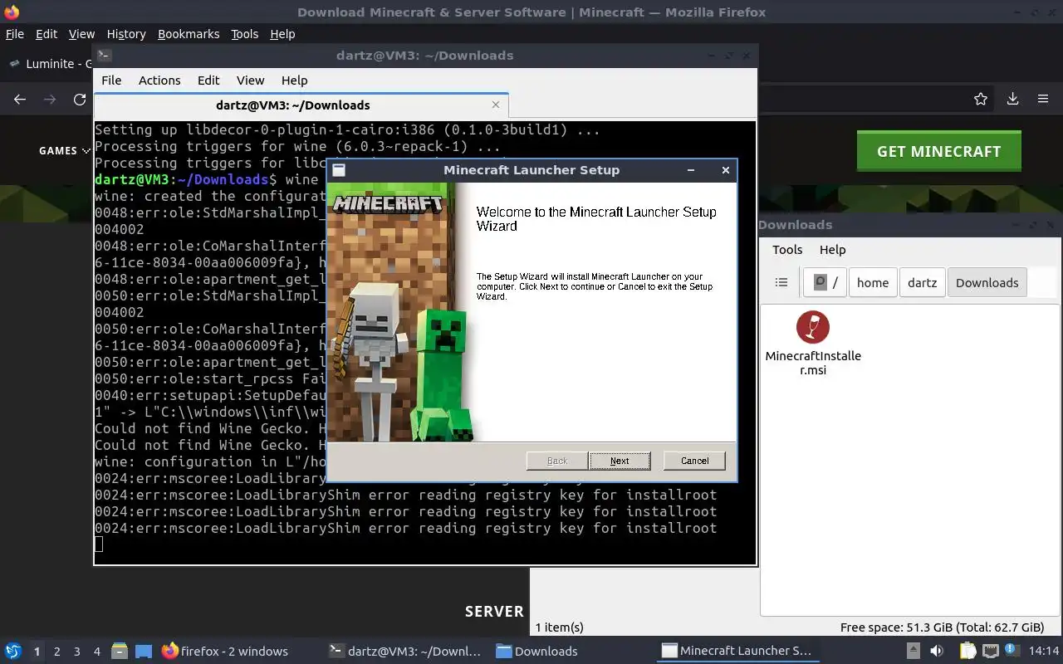Click the removable media eject tray icon

[x=913, y=651]
